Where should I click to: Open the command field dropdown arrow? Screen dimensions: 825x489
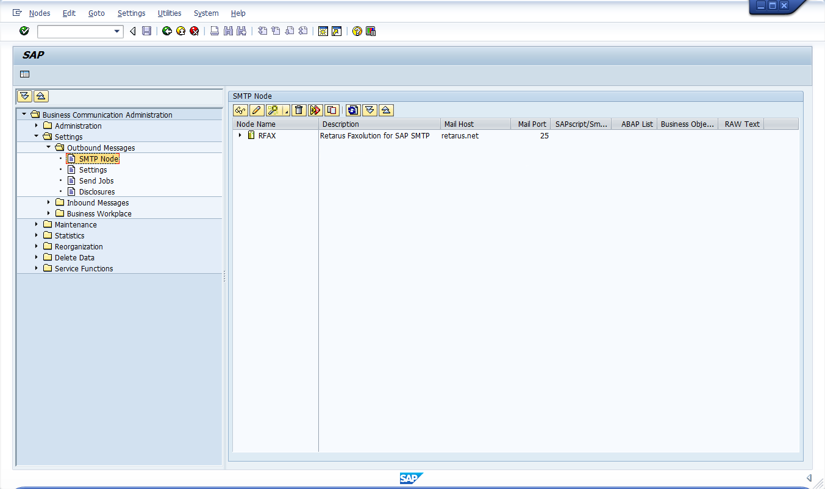(118, 31)
